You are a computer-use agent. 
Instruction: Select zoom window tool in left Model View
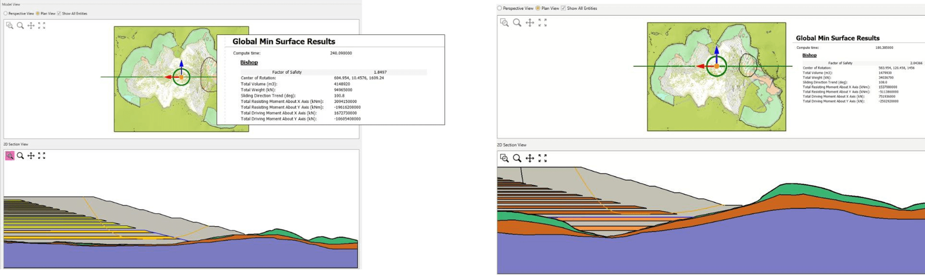pyautogui.click(x=10, y=25)
